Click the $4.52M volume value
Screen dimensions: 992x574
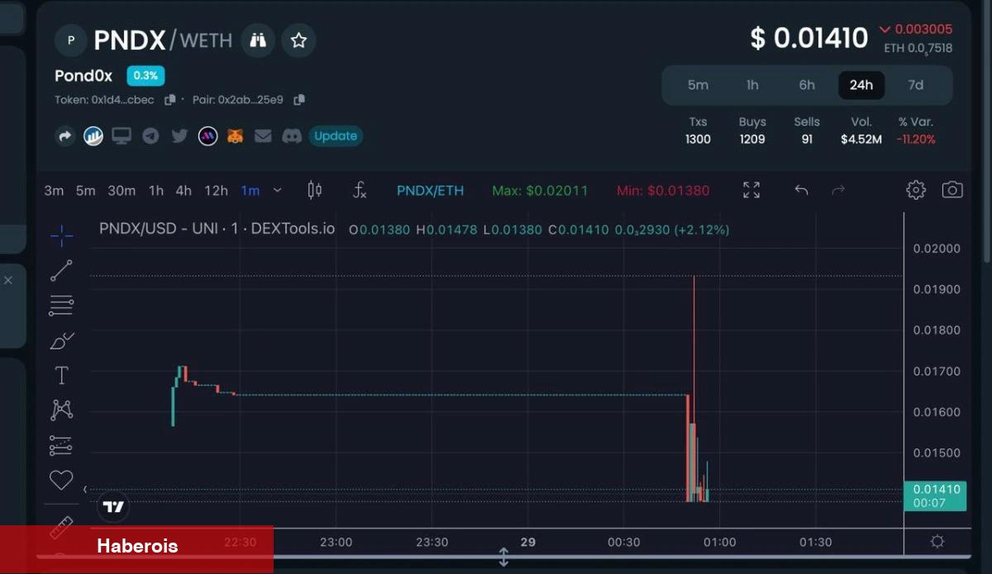(861, 140)
